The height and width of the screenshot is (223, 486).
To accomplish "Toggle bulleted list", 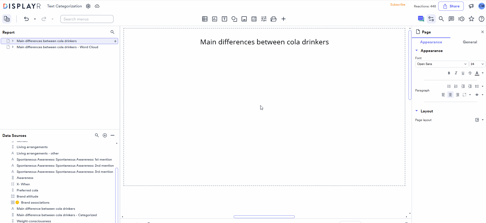I will [x=449, y=86].
